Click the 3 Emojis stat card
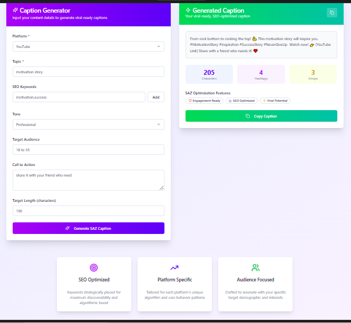351x323 pixels. pyautogui.click(x=313, y=74)
